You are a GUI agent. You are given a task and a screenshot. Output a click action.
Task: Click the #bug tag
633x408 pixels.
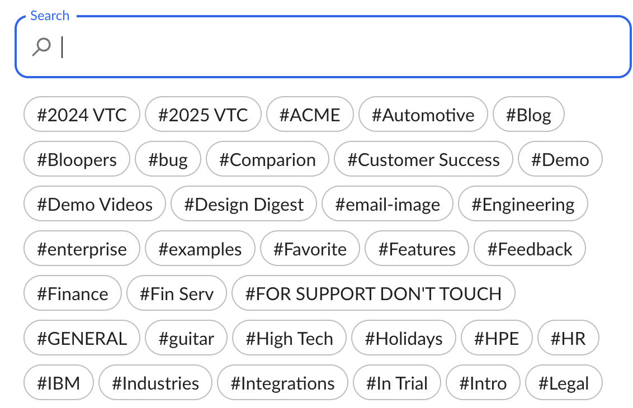168,160
